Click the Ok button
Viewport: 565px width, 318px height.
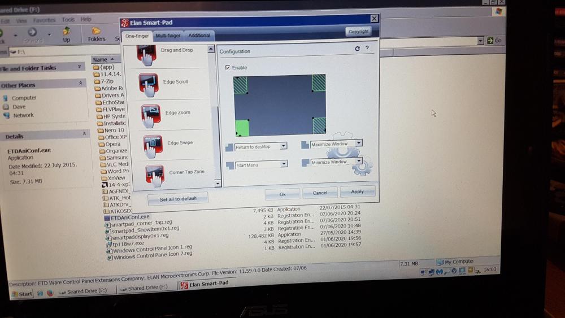point(282,194)
